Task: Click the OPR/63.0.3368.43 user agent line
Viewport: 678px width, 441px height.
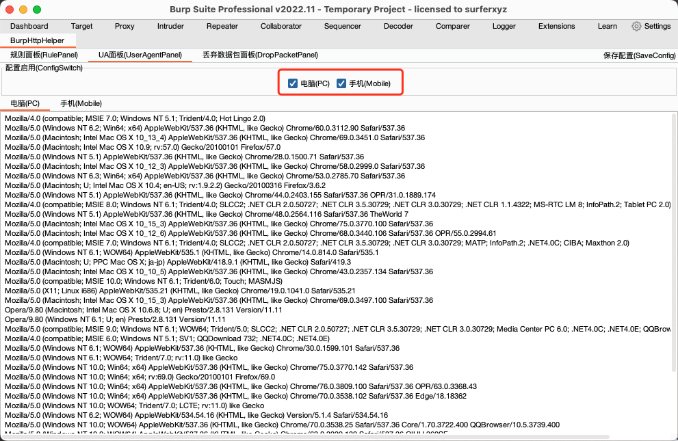Action: [x=241, y=386]
